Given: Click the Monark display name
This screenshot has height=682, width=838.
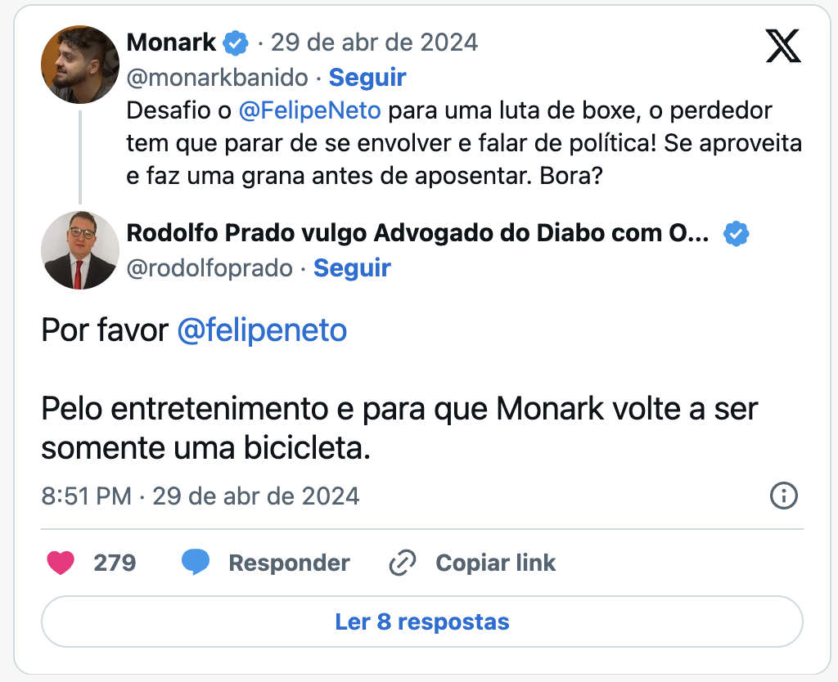Looking at the screenshot, I should [x=172, y=43].
